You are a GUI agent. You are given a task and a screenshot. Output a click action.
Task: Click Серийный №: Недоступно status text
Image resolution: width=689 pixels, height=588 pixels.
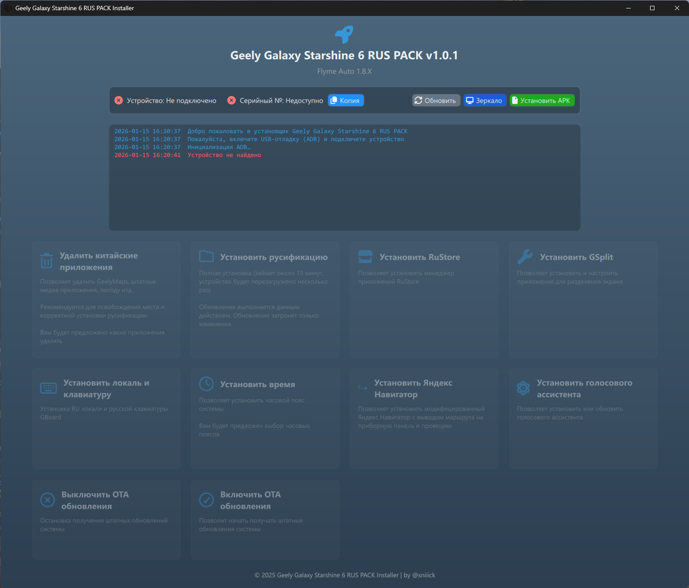click(x=281, y=101)
